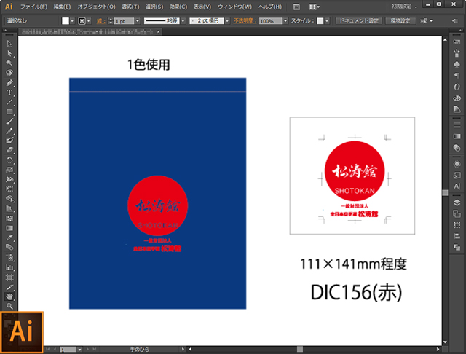
Task: Select the Rectangle tool
Action: 9,111
